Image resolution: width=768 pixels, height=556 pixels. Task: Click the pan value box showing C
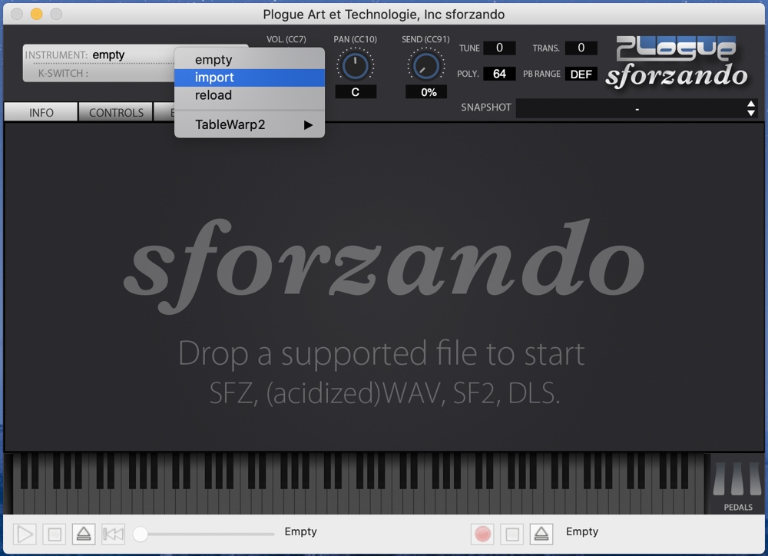356,91
